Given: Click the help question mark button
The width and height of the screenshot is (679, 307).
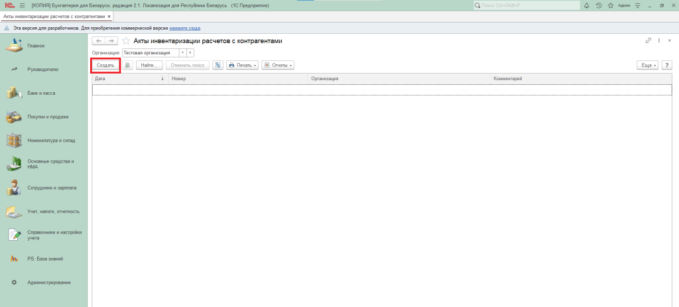Looking at the screenshot, I should (x=666, y=65).
